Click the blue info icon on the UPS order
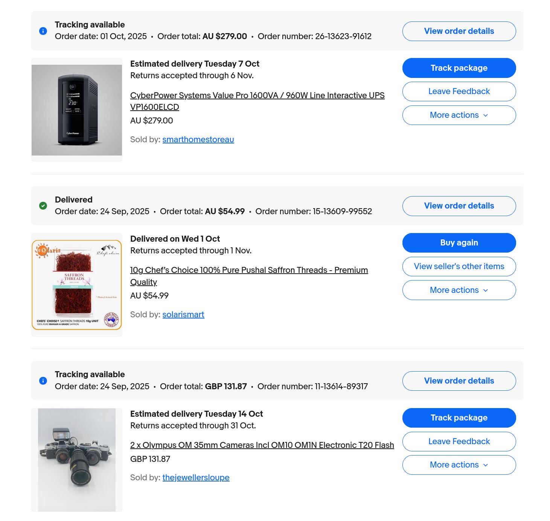Screen dimensions: 550x521 coord(43,31)
